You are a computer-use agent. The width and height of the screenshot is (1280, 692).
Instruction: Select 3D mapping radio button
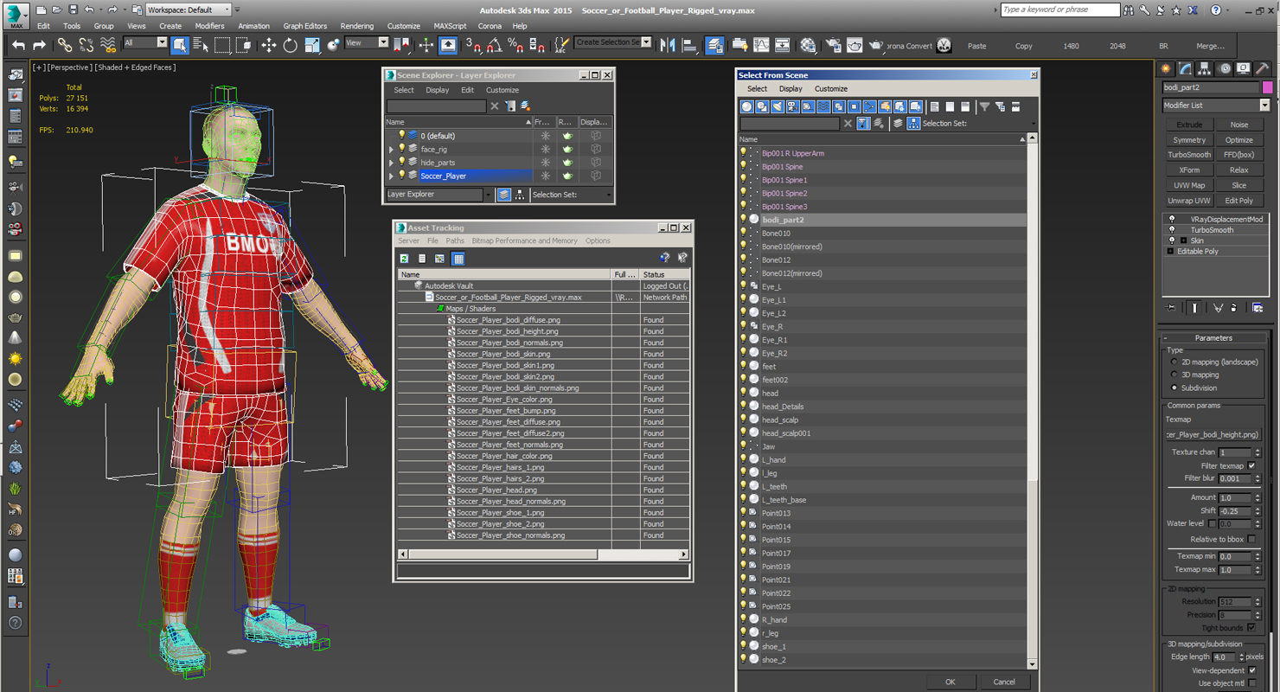[x=1174, y=375]
